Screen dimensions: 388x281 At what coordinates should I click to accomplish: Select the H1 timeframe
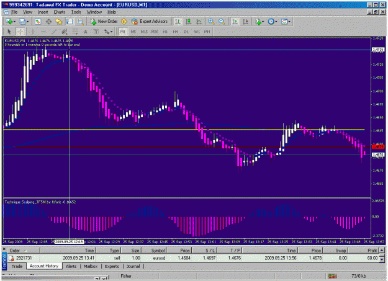tap(165, 32)
